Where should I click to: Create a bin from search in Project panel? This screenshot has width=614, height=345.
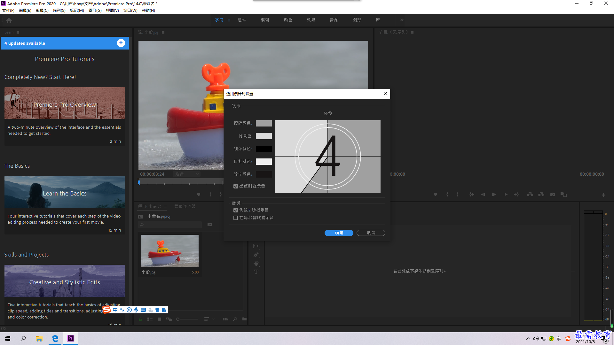coord(210,225)
